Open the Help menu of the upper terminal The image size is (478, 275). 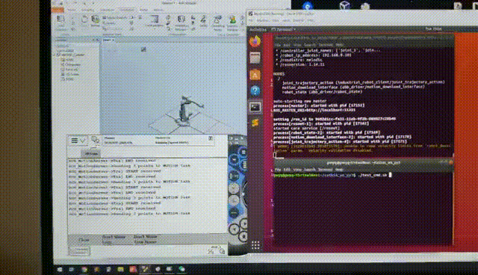pos(339,45)
